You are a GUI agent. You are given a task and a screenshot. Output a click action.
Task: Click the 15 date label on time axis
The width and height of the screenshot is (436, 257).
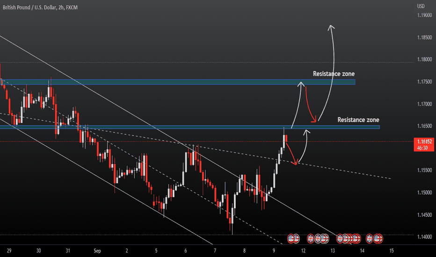click(392, 250)
